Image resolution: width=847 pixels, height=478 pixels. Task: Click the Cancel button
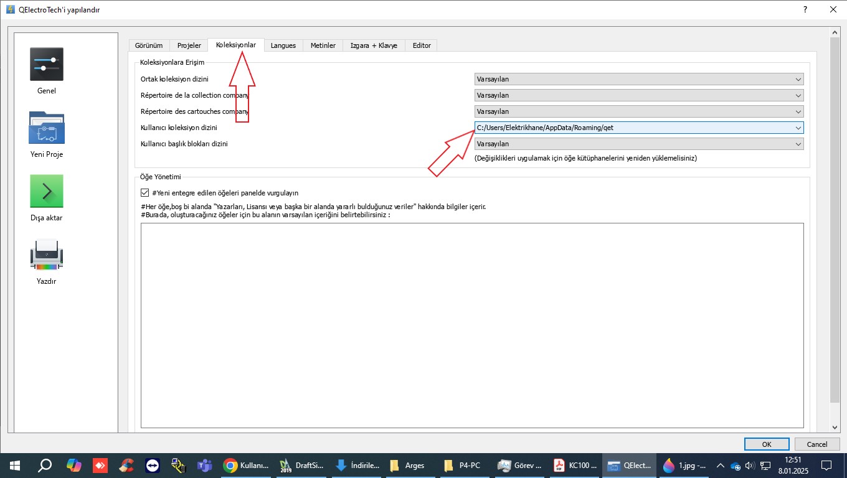coord(817,444)
